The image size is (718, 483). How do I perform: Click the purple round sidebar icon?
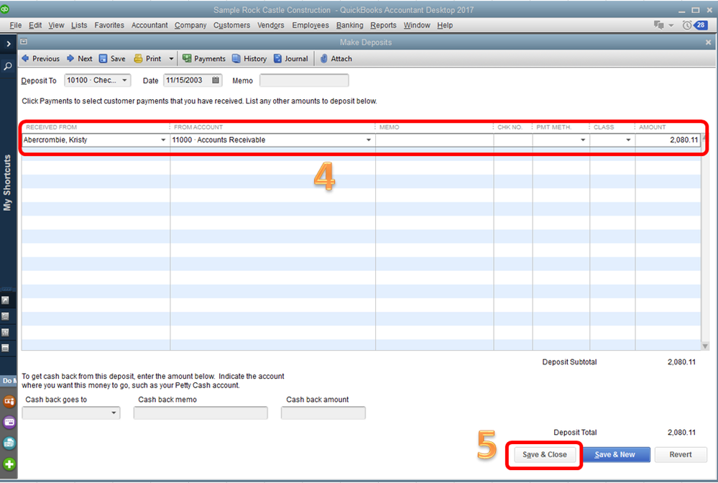coord(9,422)
